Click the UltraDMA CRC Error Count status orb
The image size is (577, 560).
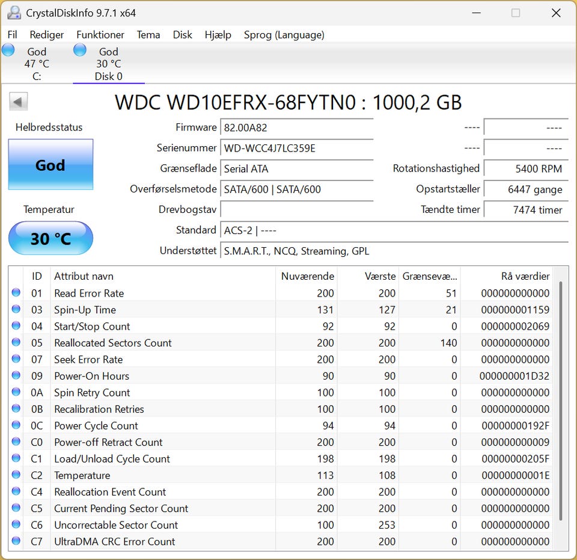[16, 541]
